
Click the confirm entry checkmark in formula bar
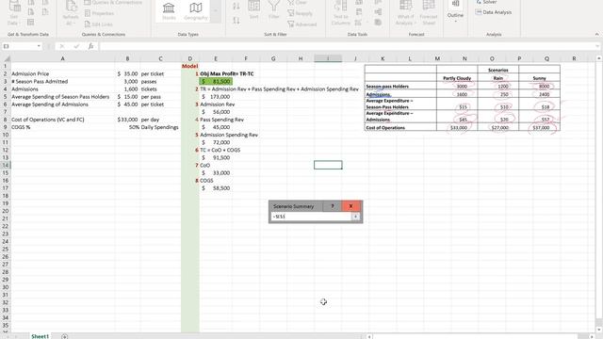[x=76, y=46]
